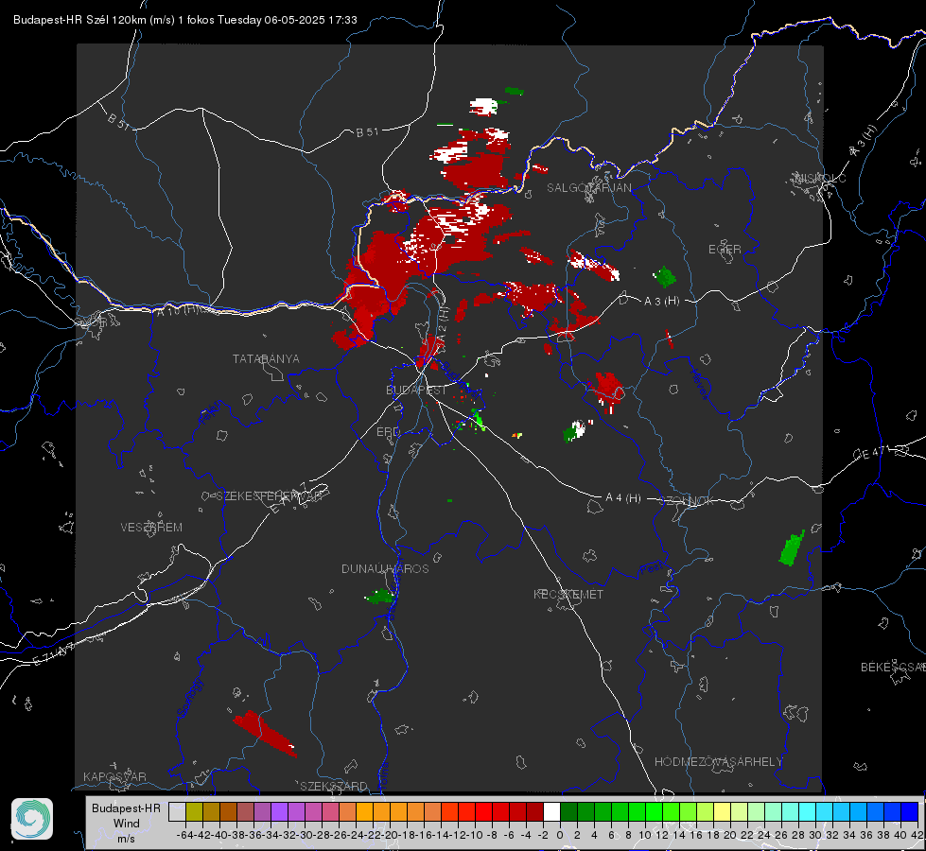Select the deep blue swatch between 40 and 42
The height and width of the screenshot is (851, 926).
[910, 811]
